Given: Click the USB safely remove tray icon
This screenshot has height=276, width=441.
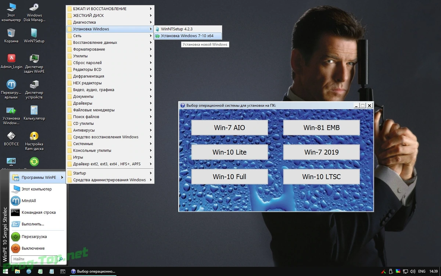Looking at the screenshot, I should pyautogui.click(x=391, y=272).
